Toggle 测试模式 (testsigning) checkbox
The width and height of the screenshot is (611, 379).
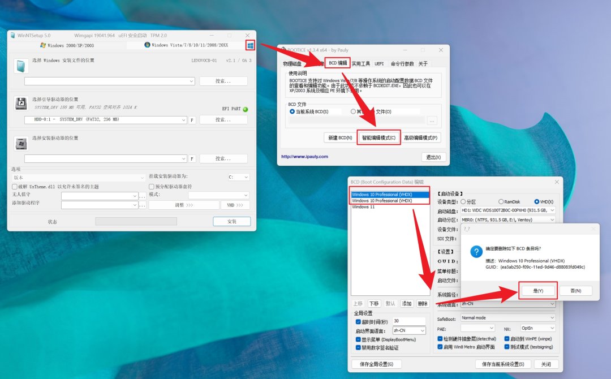tap(507, 347)
